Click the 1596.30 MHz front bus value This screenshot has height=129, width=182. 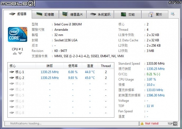[156, 95]
